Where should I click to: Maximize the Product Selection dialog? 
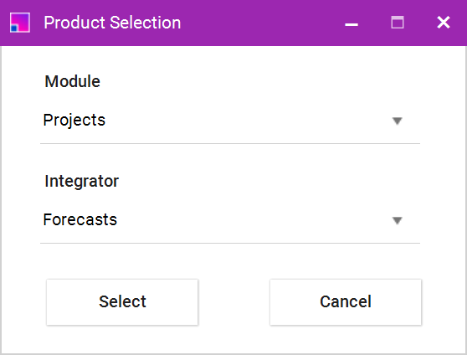398,23
